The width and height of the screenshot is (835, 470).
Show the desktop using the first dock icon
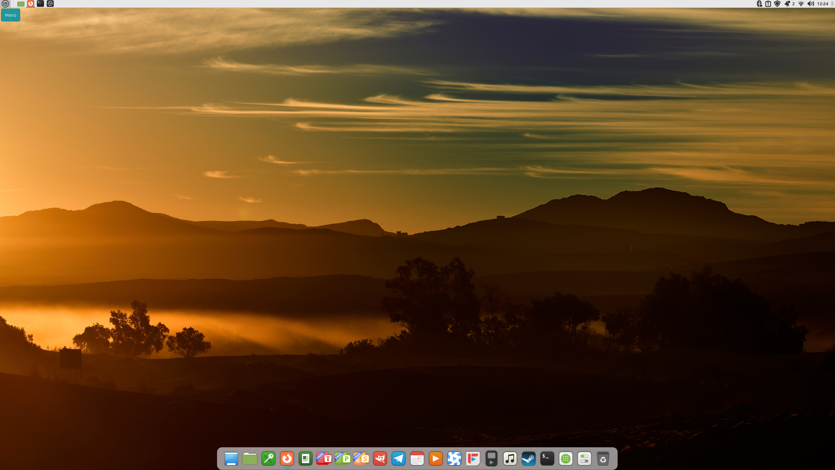231,459
